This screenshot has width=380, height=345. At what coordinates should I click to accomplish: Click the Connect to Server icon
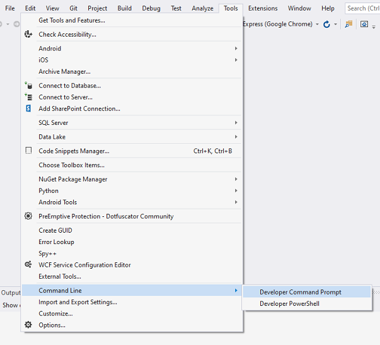[x=28, y=97]
